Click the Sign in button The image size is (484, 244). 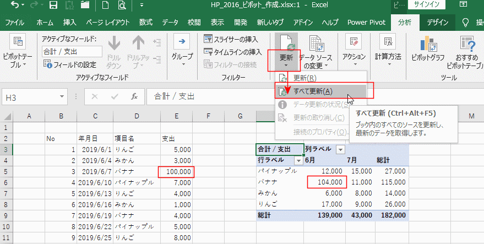click(427, 5)
